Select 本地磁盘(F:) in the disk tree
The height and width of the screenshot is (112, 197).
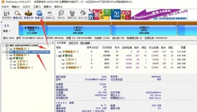click(25, 68)
